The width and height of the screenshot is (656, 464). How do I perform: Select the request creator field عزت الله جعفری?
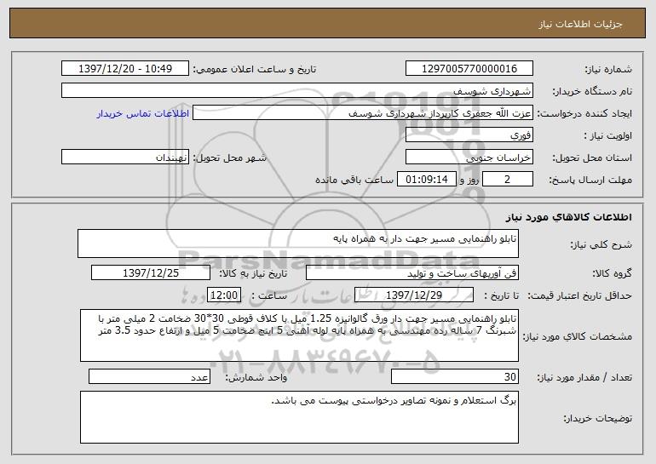point(363,113)
